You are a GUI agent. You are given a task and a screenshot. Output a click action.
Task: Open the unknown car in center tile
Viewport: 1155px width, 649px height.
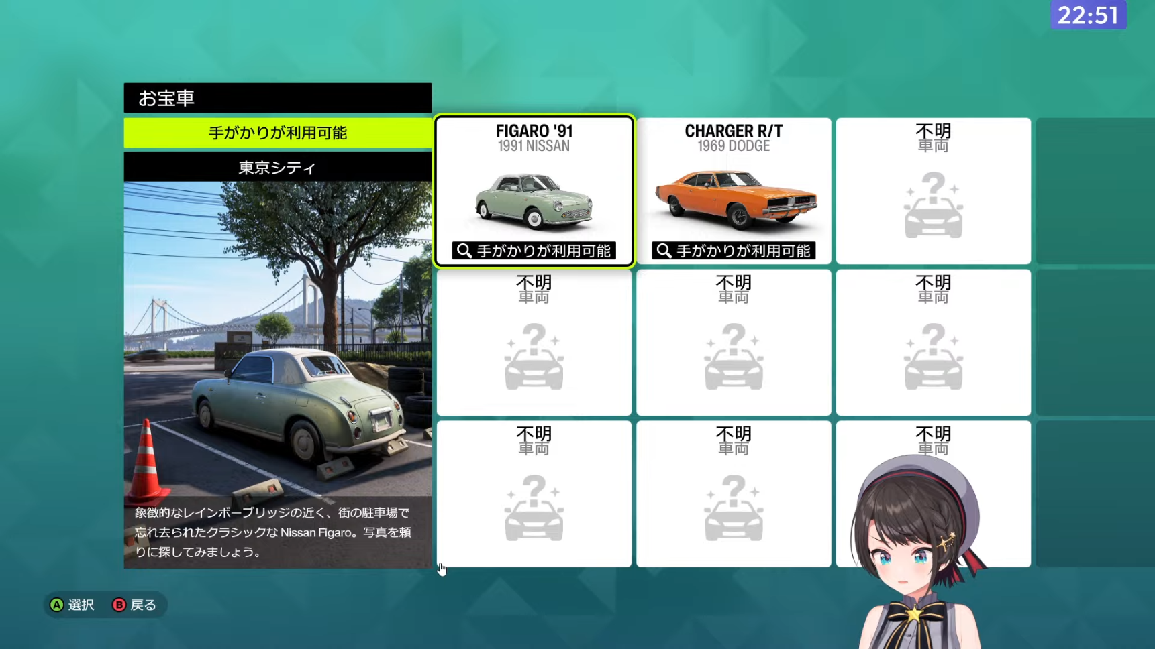[734, 343]
